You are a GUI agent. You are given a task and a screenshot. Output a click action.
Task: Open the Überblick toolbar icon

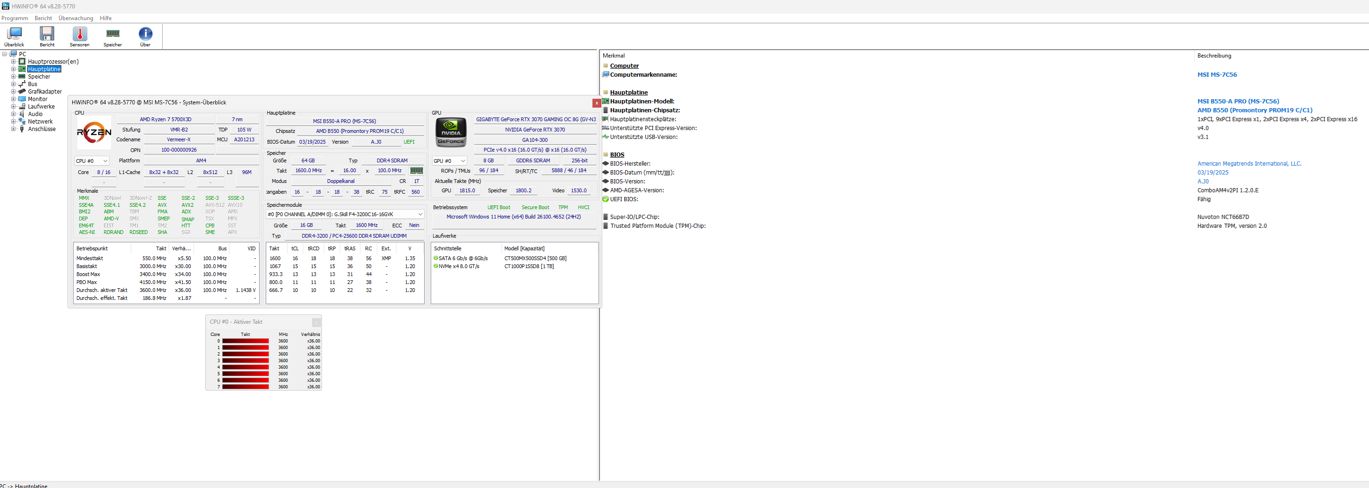click(14, 36)
